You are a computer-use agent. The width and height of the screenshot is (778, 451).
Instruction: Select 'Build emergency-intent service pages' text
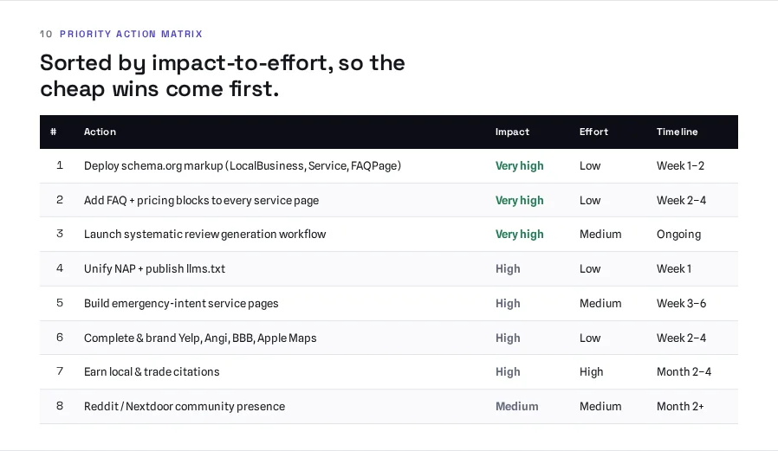click(x=181, y=303)
